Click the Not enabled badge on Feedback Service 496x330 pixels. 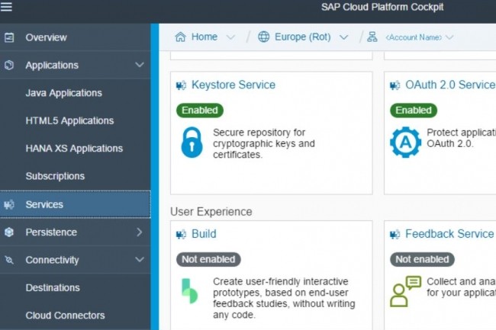pos(422,259)
